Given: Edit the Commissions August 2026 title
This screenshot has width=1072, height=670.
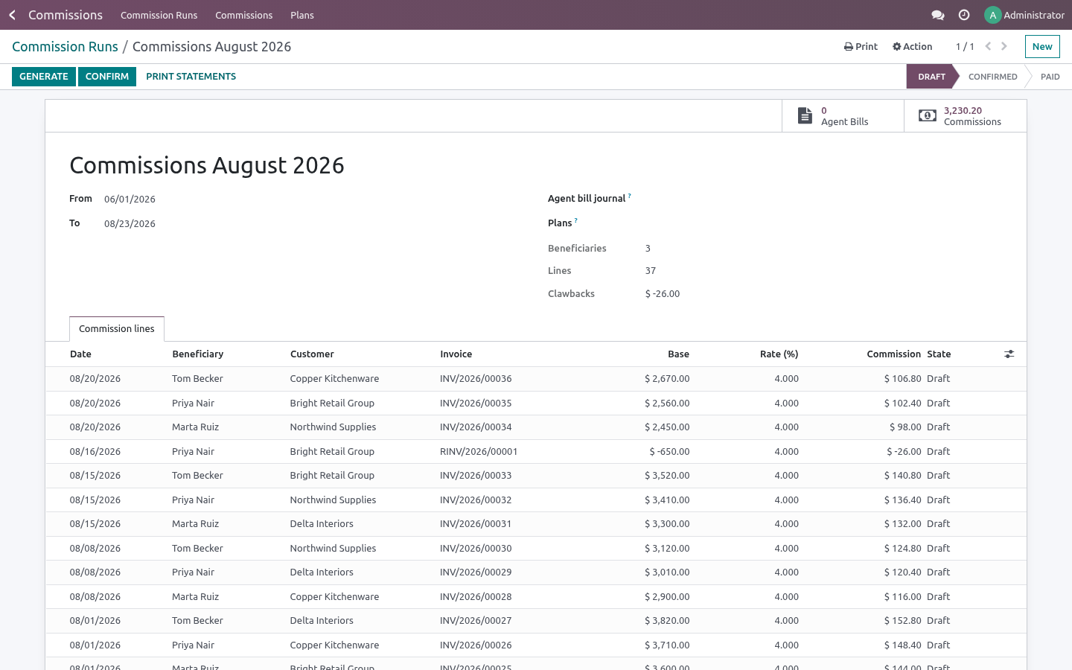Looking at the screenshot, I should [207, 165].
